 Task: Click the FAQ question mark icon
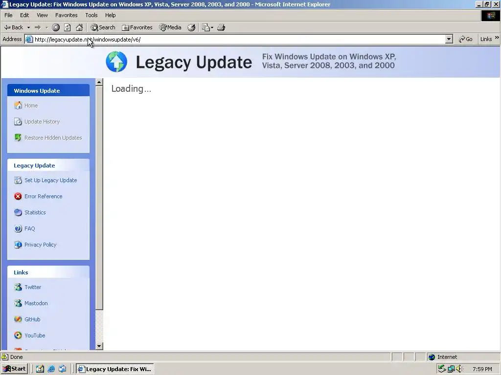pos(18,229)
